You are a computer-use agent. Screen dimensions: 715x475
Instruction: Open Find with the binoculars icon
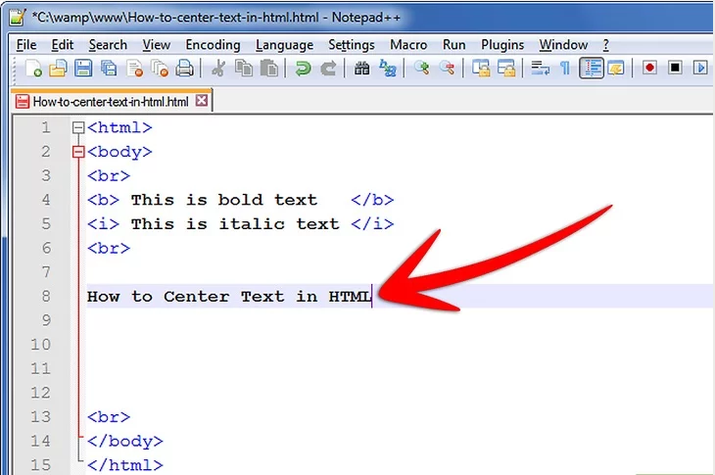(362, 69)
